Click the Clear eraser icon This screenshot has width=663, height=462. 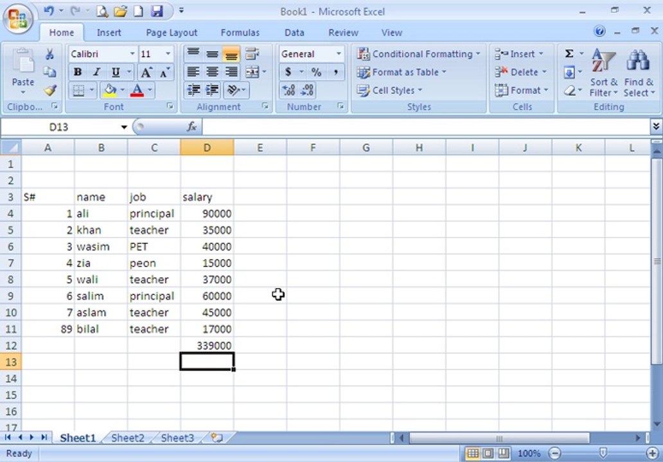pyautogui.click(x=570, y=90)
